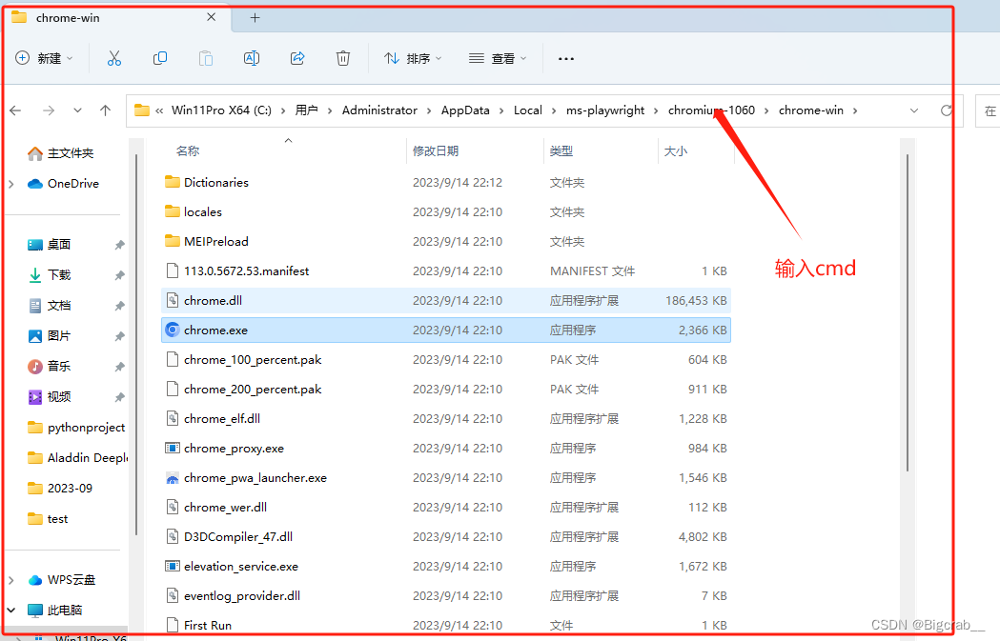
Task: Open the three-dot more options menu
Action: click(x=565, y=59)
